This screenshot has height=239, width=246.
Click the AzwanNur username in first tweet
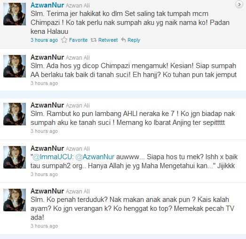pos(48,5)
